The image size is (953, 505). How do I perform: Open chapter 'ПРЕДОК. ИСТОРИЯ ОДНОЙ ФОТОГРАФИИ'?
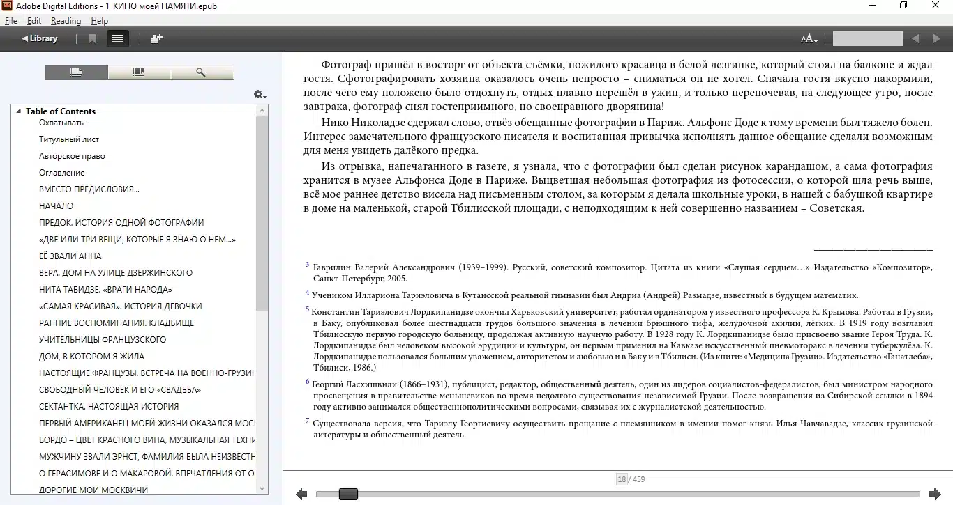click(121, 223)
